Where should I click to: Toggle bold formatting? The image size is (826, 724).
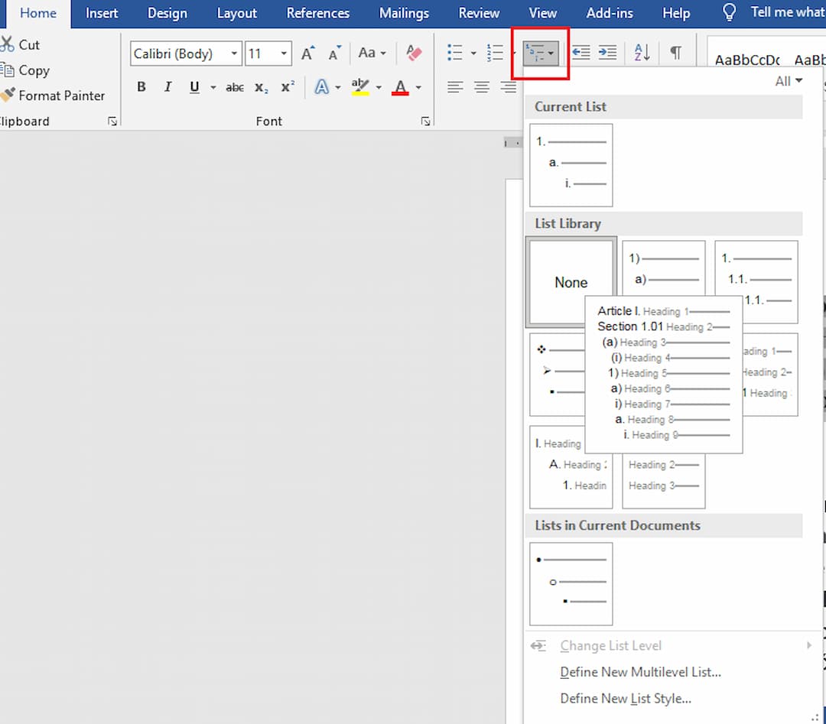click(141, 87)
